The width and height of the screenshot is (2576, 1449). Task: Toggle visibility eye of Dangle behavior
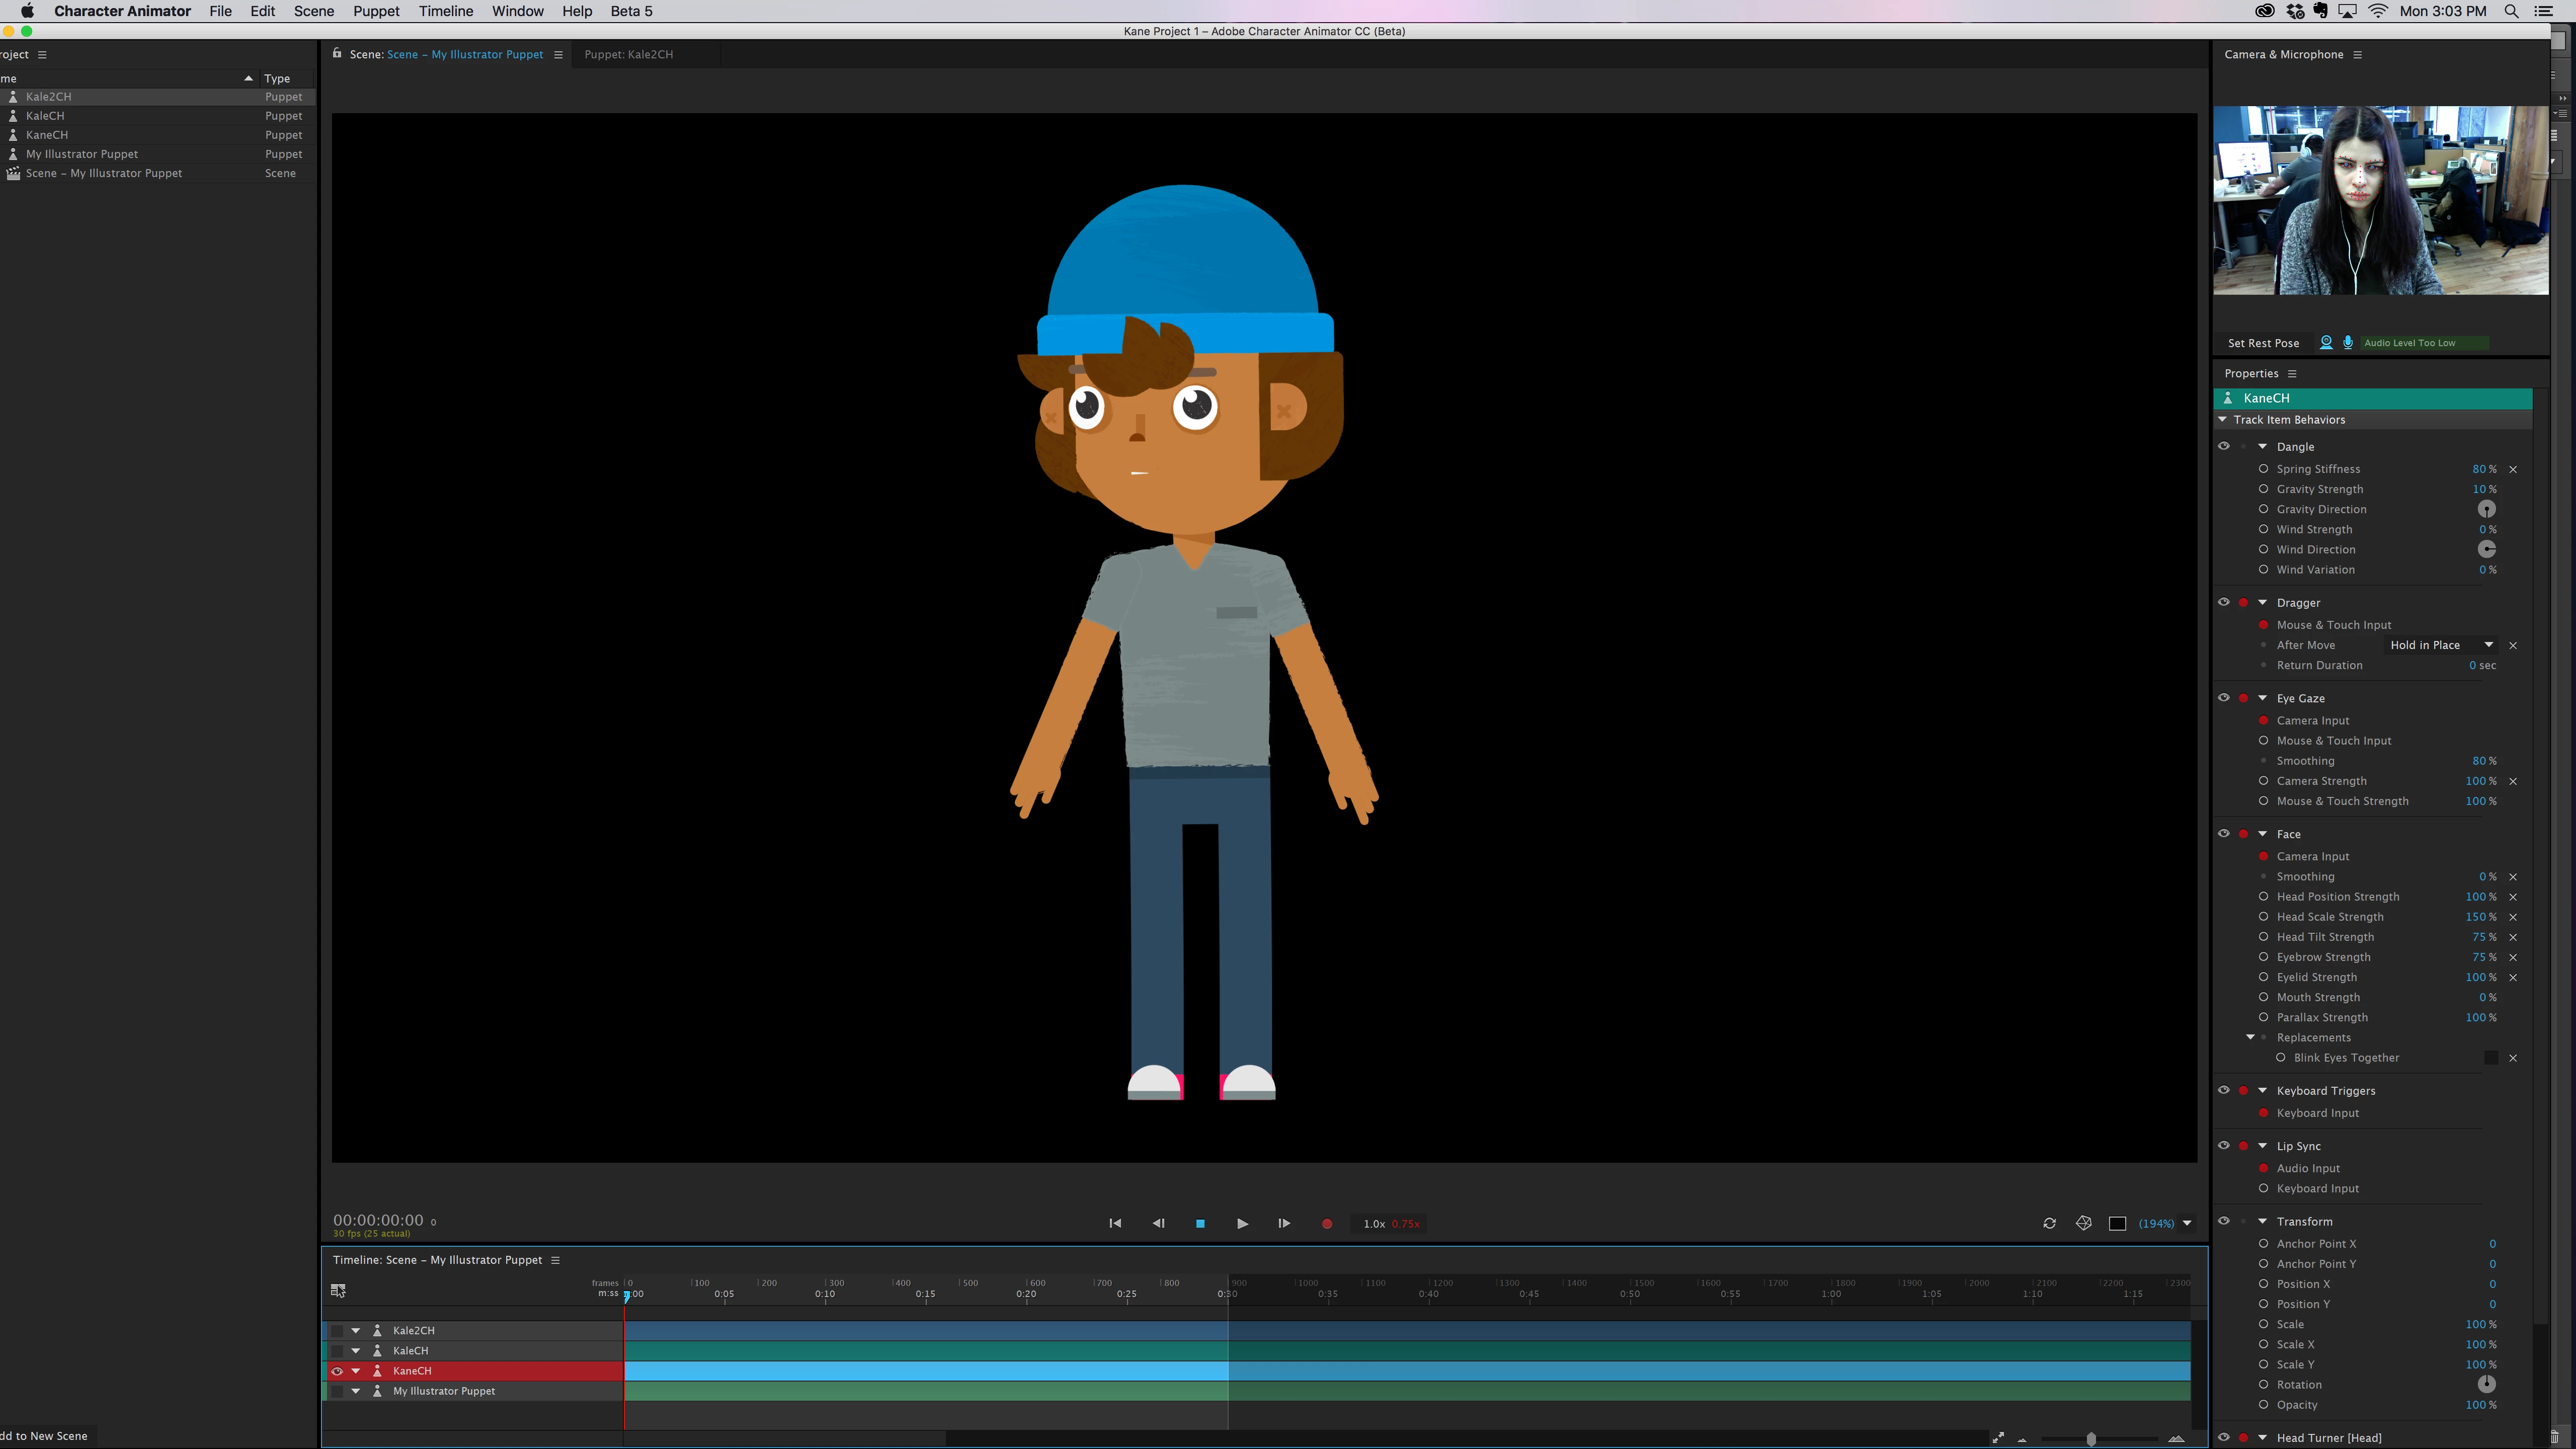[2224, 447]
